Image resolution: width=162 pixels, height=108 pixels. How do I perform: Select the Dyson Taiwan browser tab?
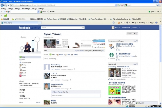tap(19, 23)
